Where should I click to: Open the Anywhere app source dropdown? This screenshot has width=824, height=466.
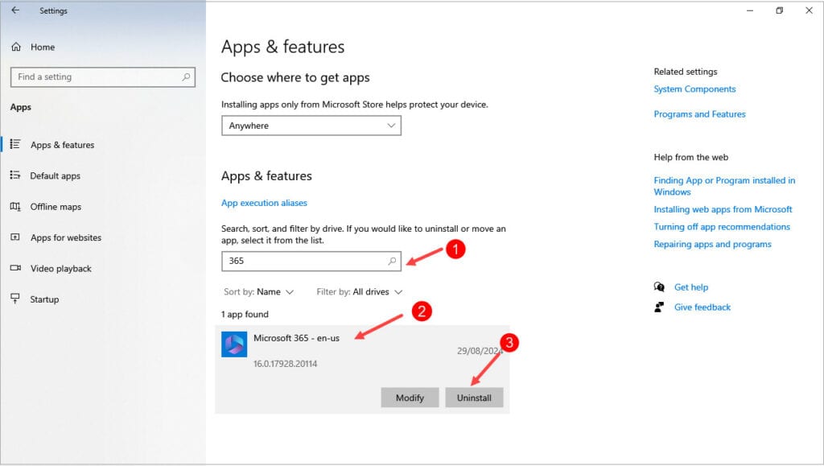tap(311, 126)
